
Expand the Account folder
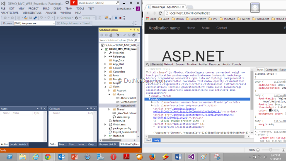(109, 90)
